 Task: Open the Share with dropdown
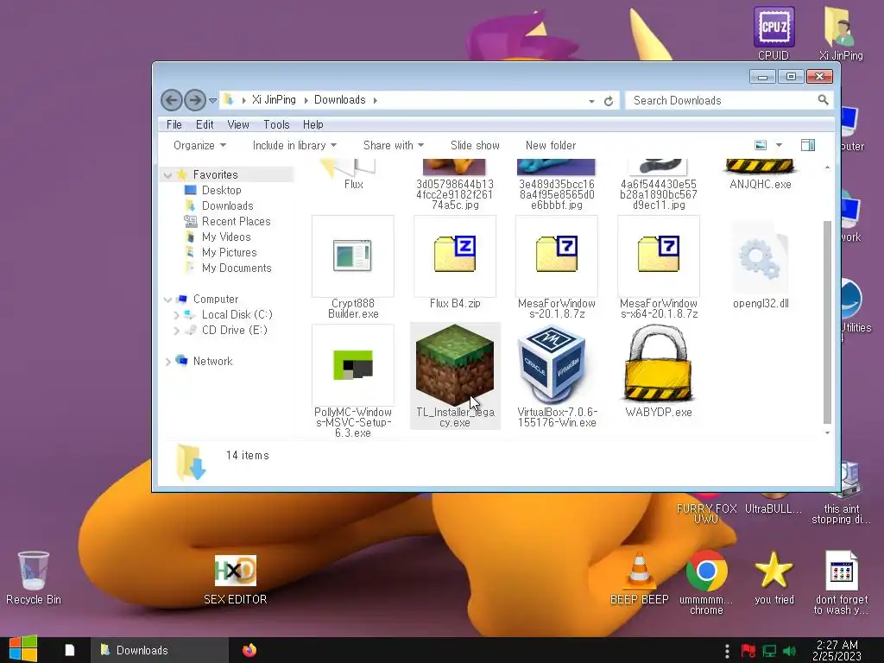394,145
